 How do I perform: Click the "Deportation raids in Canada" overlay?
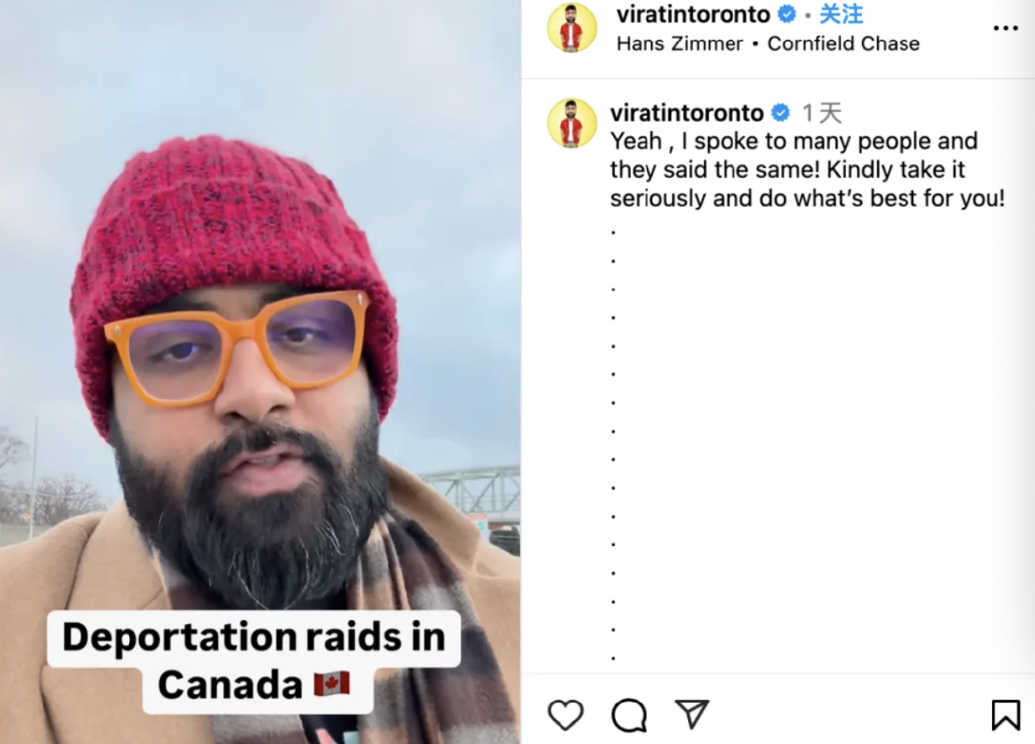[253, 661]
